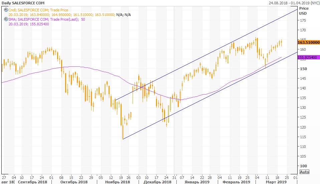Select Октябрь 2018 on the time axis

click(74, 182)
